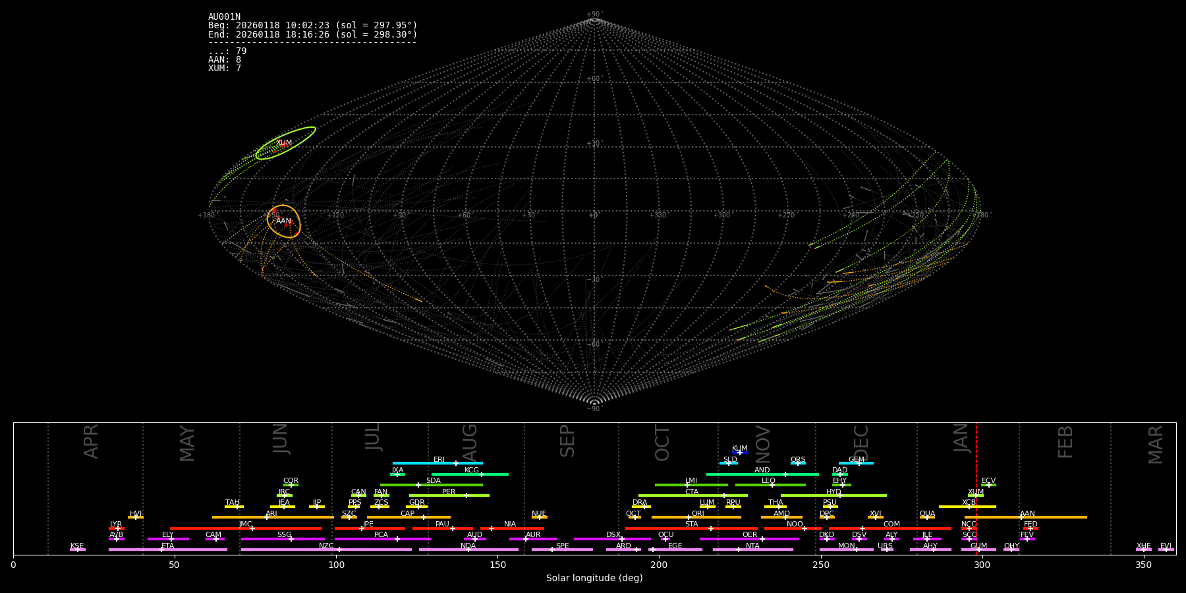Click the URS shower label in timeline
This screenshot has width=1186, height=593.
(886, 546)
